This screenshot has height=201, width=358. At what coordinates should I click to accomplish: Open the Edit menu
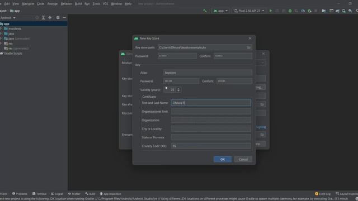[7, 4]
